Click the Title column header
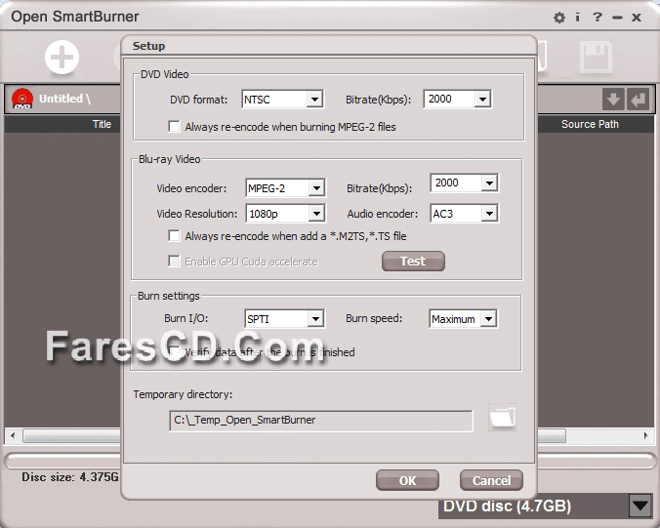Viewport: 660px width, 528px height. pyautogui.click(x=102, y=124)
